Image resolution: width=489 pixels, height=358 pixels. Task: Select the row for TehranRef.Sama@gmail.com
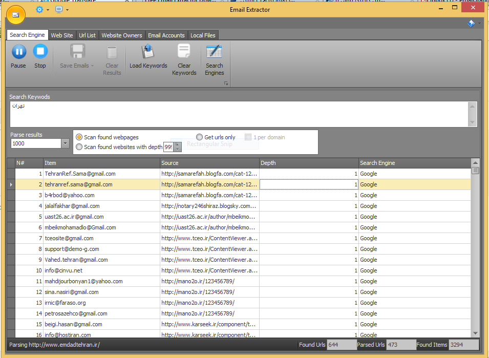(x=243, y=174)
